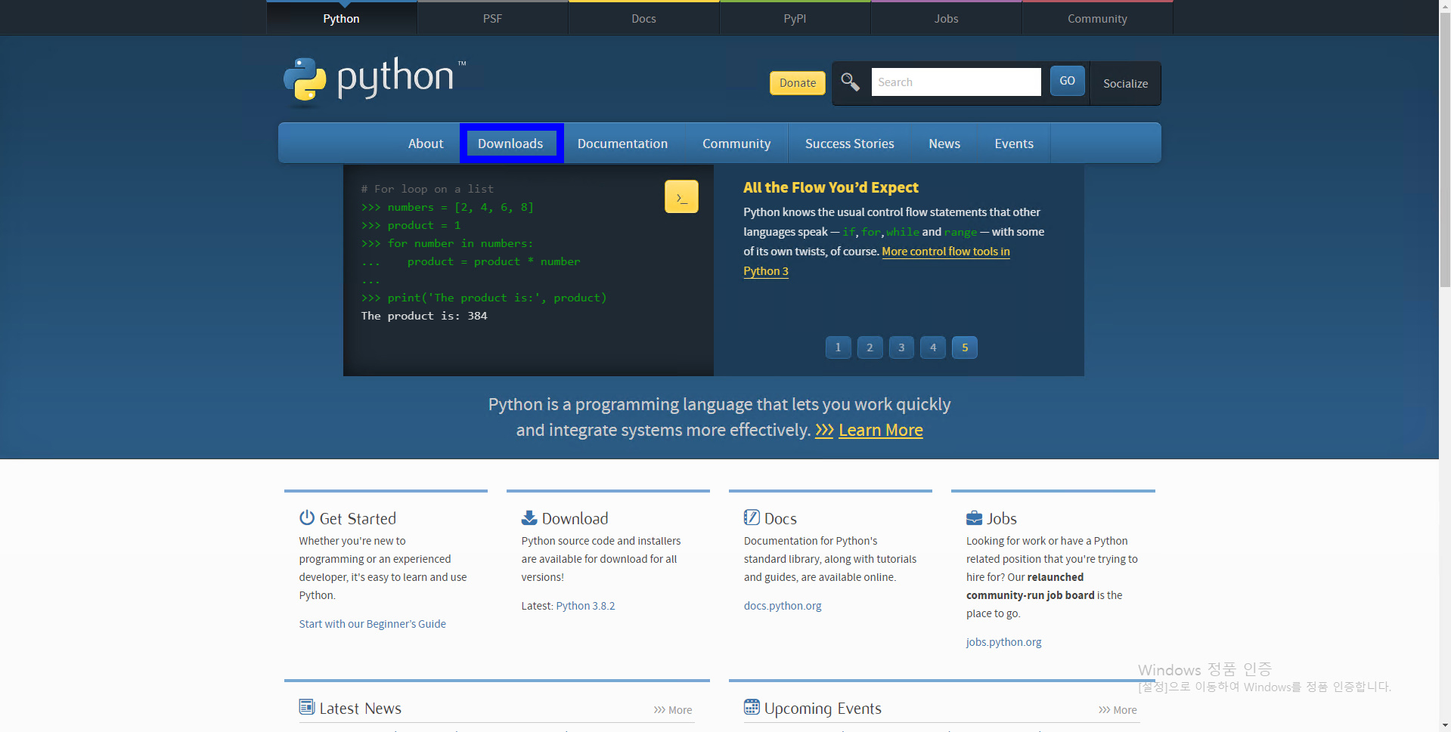Click More next to Upcoming Events

[x=1118, y=710]
